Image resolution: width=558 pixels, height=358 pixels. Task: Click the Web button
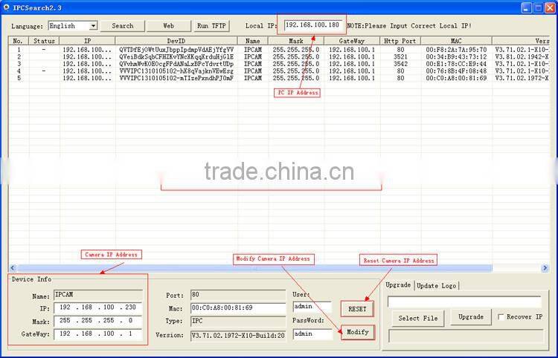(x=168, y=26)
